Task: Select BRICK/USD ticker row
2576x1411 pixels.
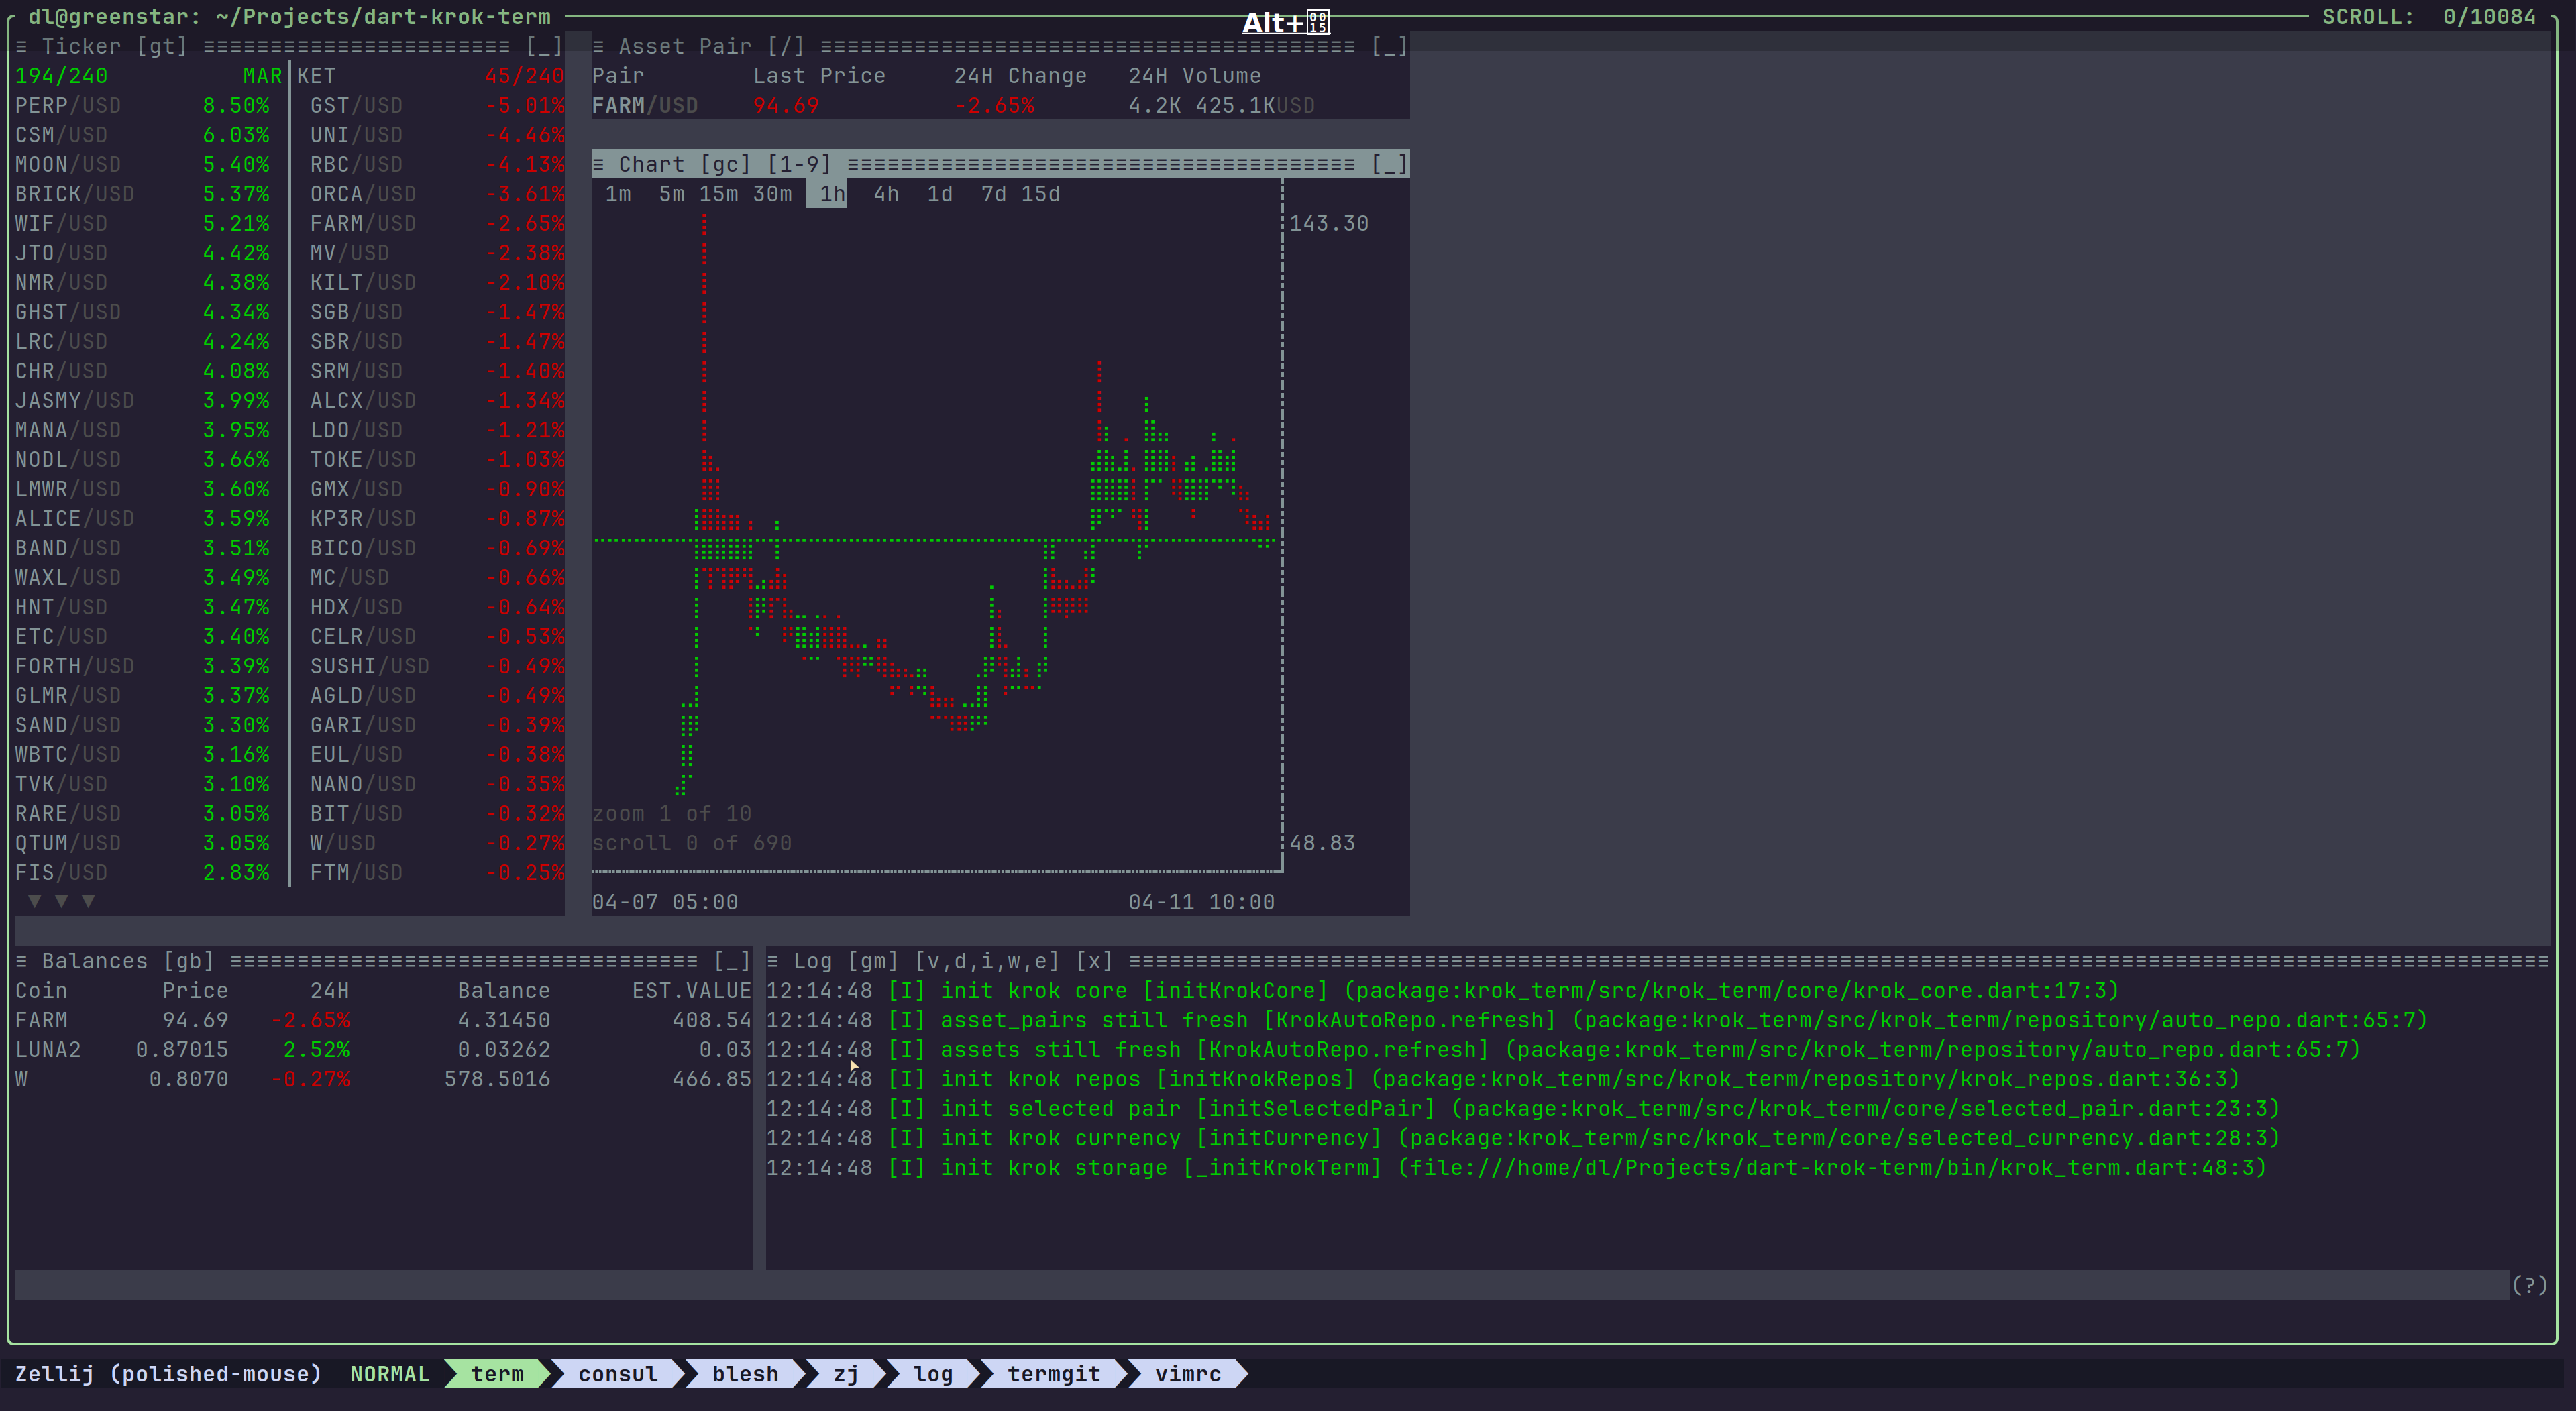Action: click(x=142, y=195)
